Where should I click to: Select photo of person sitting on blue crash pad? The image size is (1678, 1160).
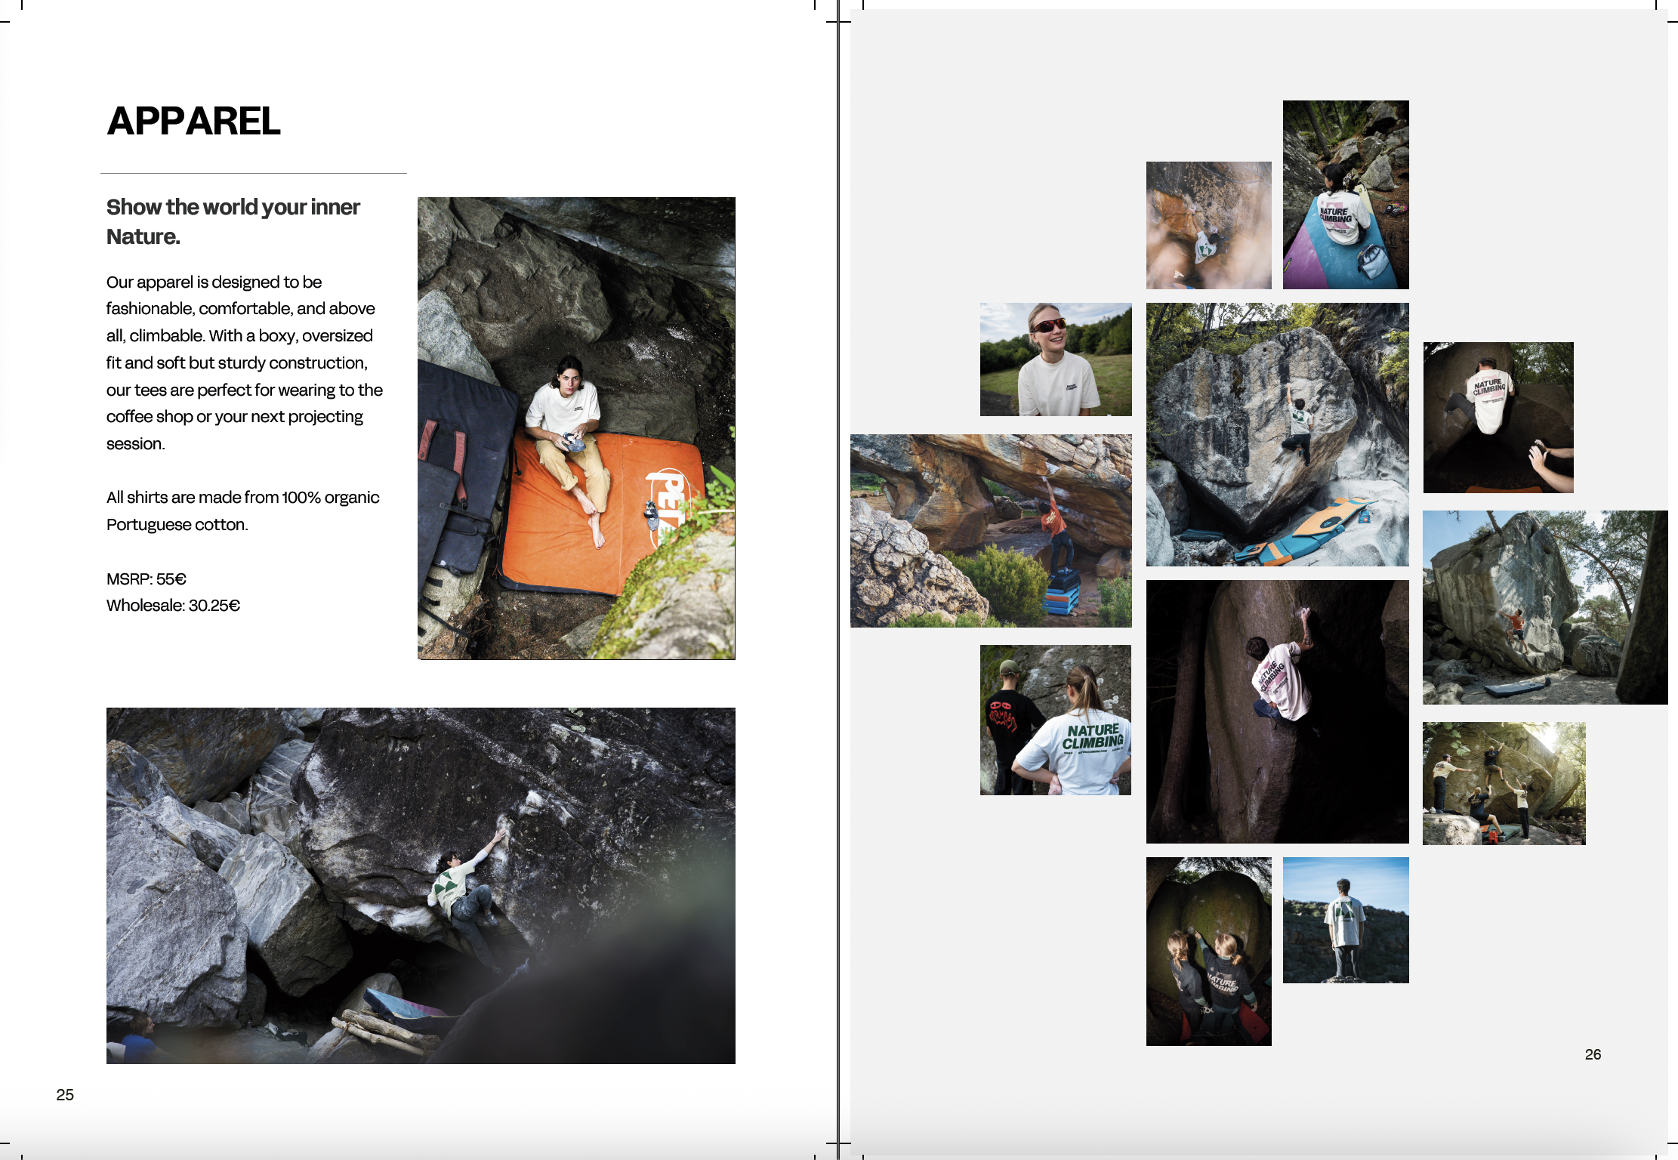tap(1345, 194)
